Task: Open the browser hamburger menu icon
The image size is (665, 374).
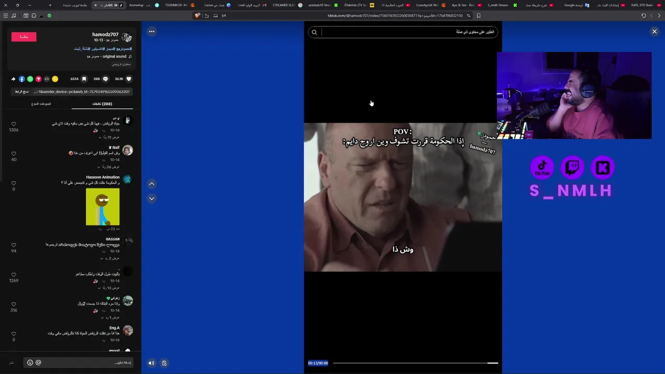Action: click(x=6, y=16)
